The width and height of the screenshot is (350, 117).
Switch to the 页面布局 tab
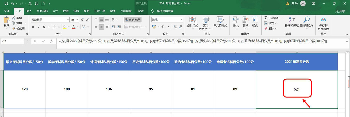tap(42, 11)
